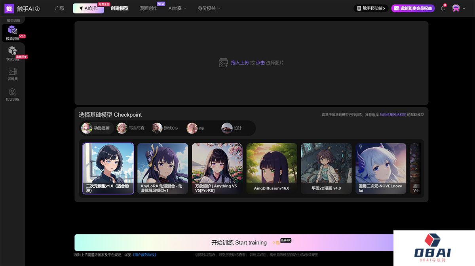The image size is (475, 266).
Task: Expand the user account menu arrow
Action: coord(464,8)
